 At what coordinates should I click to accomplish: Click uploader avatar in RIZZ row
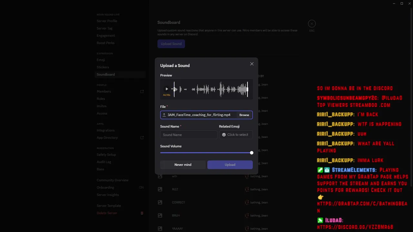coord(247,189)
